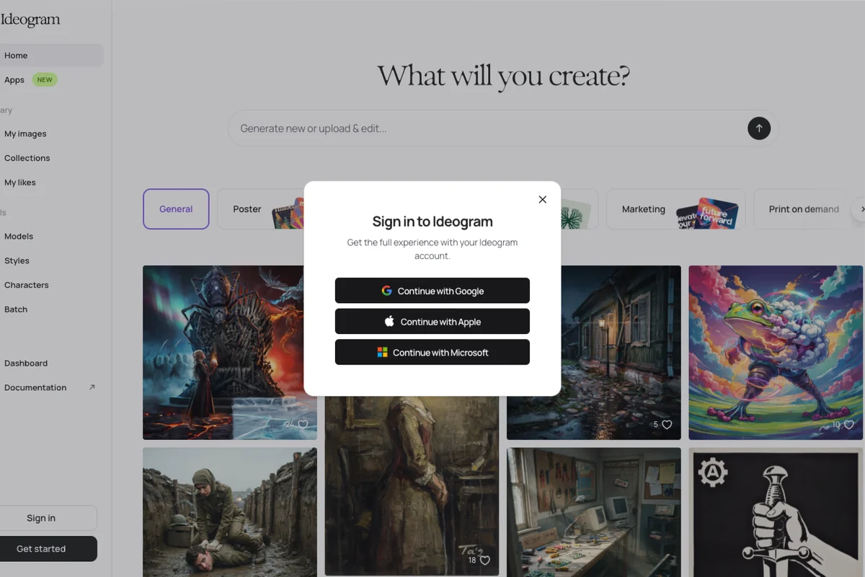
Task: Like the rainy wooden house image
Action: (667, 425)
